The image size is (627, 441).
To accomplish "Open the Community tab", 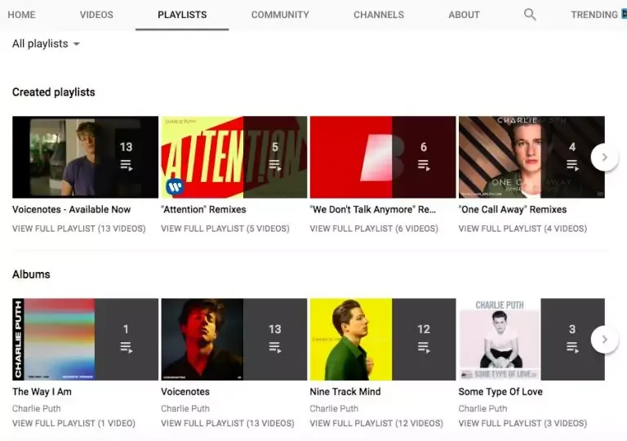I will click(x=280, y=15).
